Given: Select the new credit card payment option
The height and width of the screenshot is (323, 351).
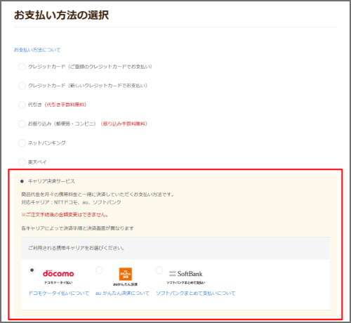Looking at the screenshot, I should [x=22, y=86].
